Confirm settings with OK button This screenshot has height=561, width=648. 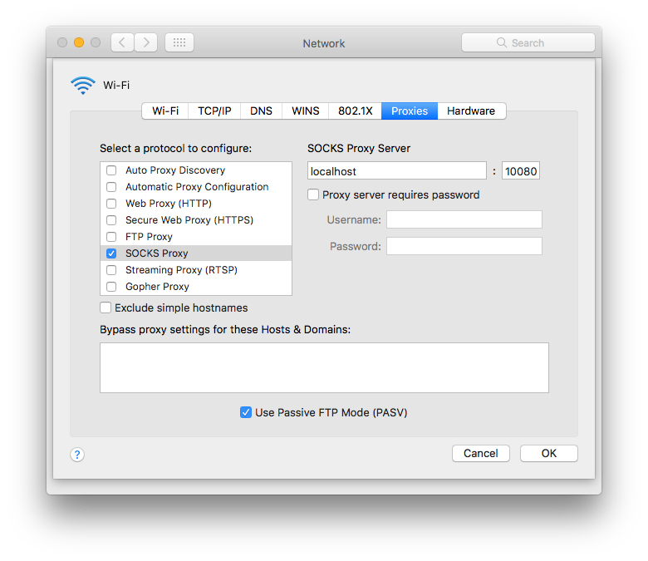click(549, 454)
